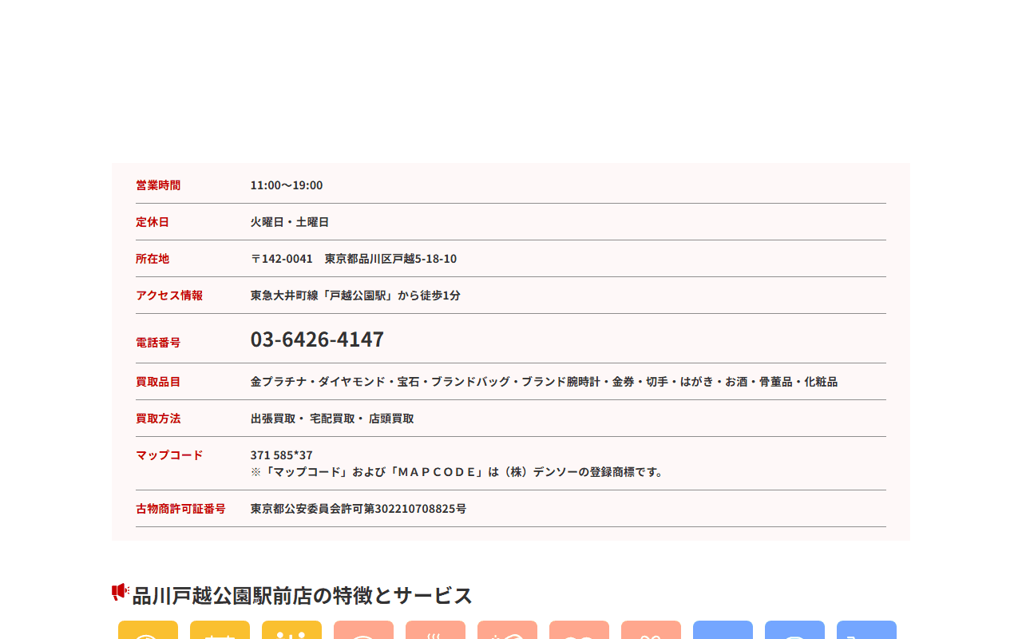1022x639 pixels.
Task: Click the hours text 11:00〜19:00
Action: [x=287, y=185]
